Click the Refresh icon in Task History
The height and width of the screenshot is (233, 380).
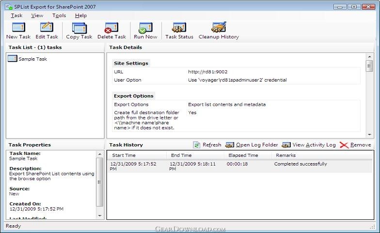(x=196, y=145)
